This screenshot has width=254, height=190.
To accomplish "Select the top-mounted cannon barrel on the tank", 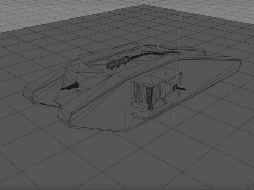I will (x=119, y=62).
